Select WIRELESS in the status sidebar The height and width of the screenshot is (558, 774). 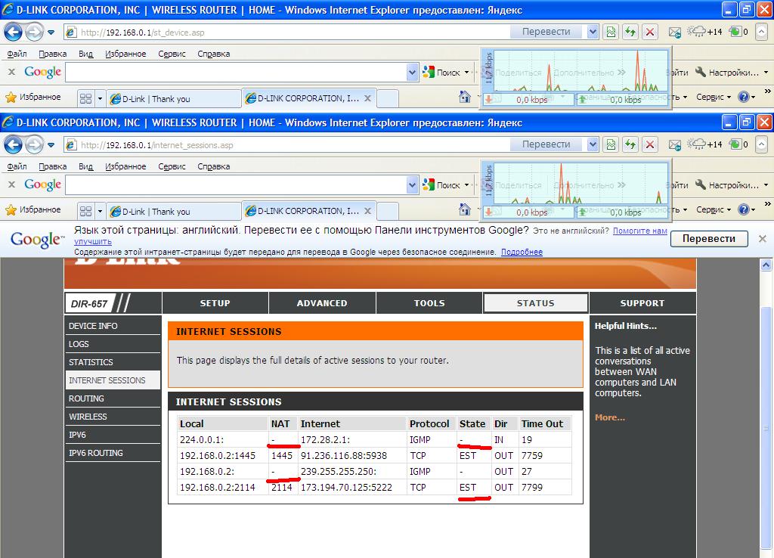(88, 417)
